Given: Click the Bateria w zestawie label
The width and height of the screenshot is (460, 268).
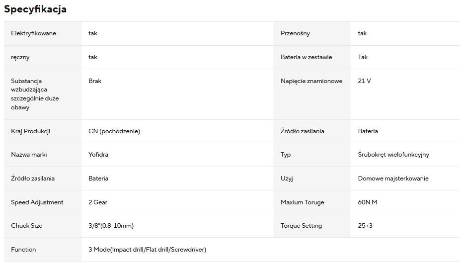Looking at the screenshot, I should click(x=307, y=57).
